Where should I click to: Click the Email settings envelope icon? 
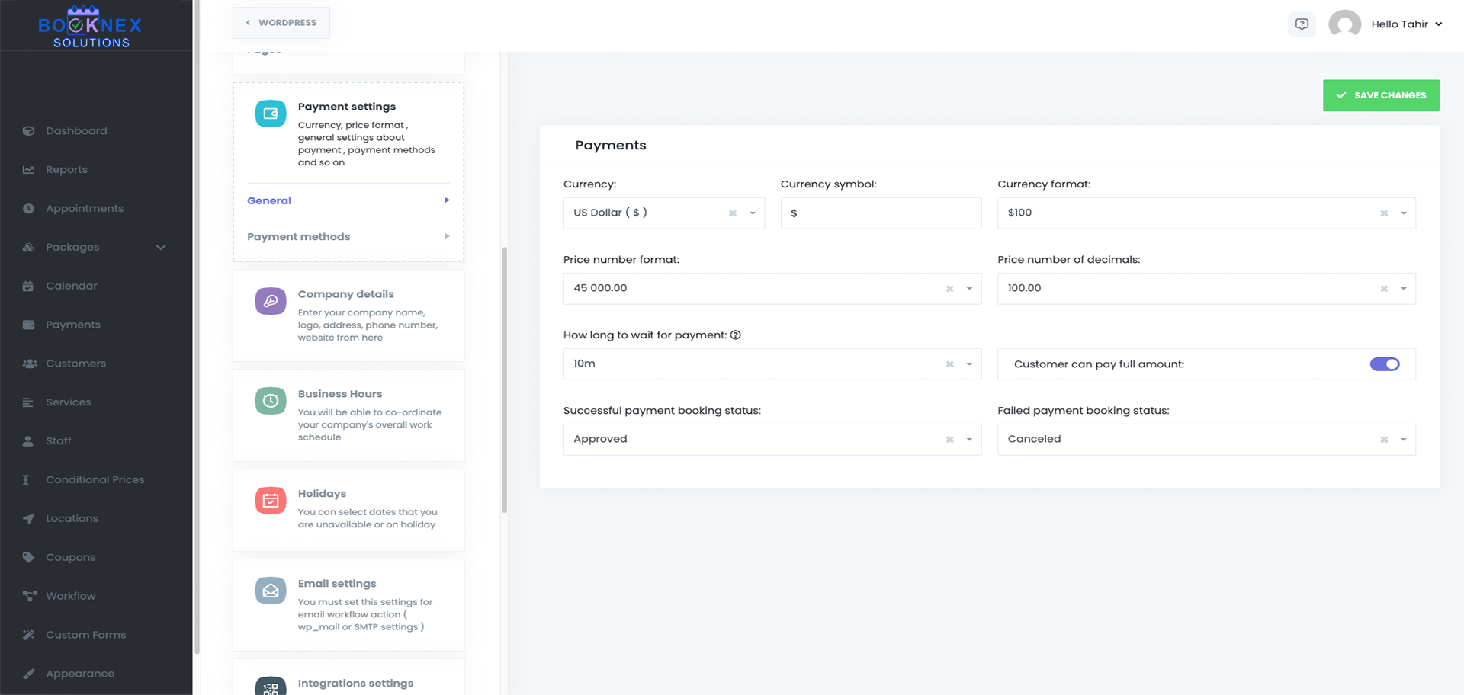coord(270,590)
